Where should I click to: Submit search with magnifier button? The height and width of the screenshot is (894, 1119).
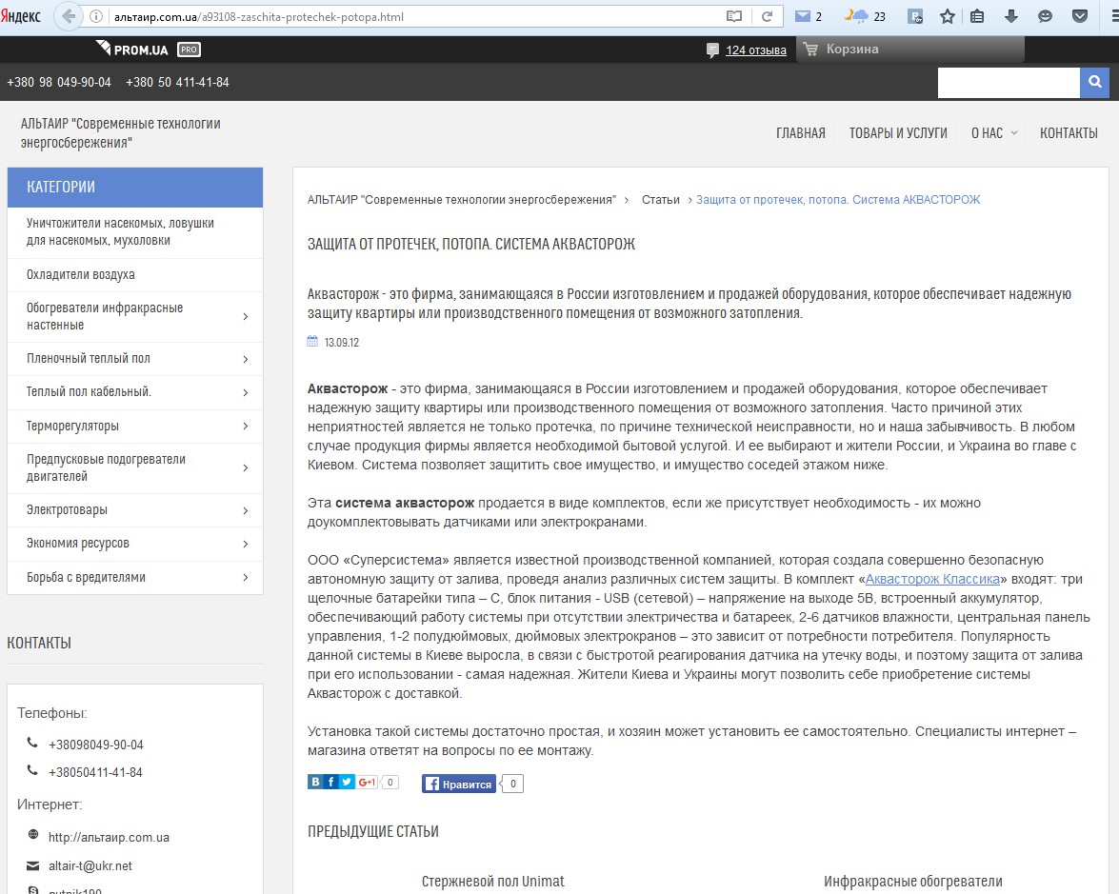coord(1095,83)
